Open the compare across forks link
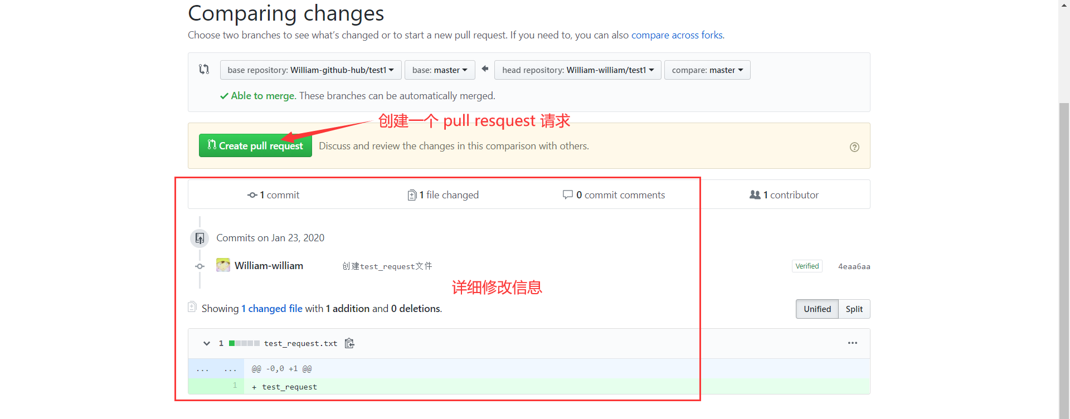This screenshot has height=419, width=1070. pyautogui.click(x=677, y=35)
